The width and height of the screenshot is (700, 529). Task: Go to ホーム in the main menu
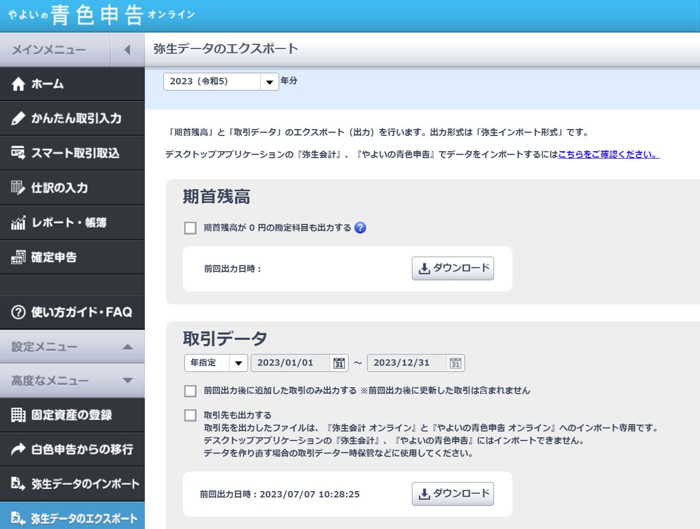pyautogui.click(x=72, y=84)
